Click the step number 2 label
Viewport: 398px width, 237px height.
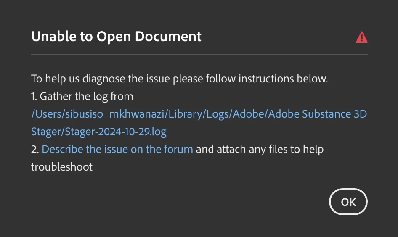pos(34,149)
